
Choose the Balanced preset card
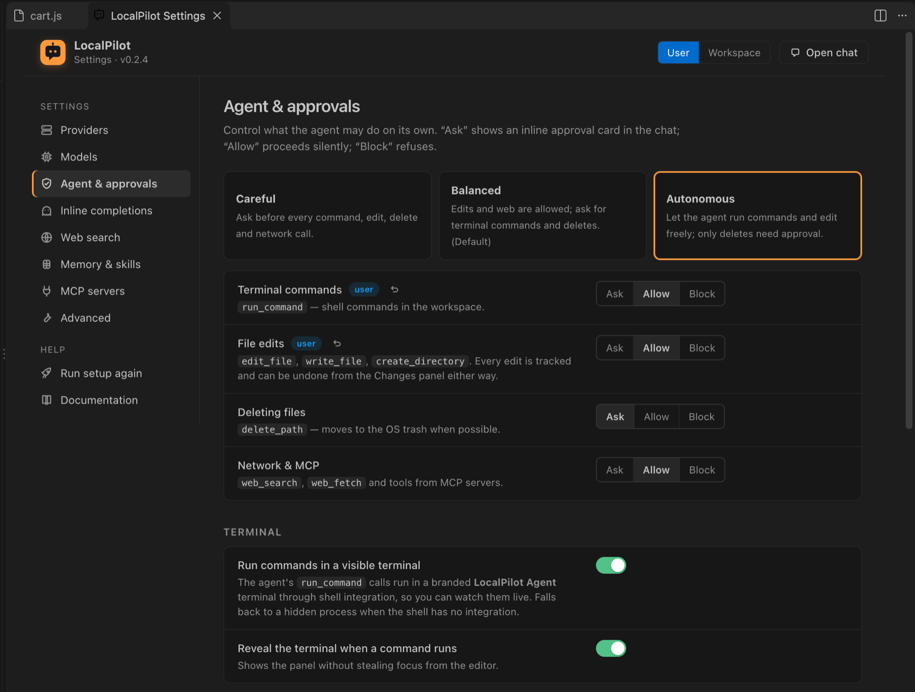pyautogui.click(x=542, y=215)
